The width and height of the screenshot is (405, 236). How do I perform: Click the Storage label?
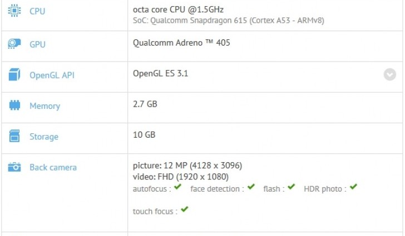point(44,137)
